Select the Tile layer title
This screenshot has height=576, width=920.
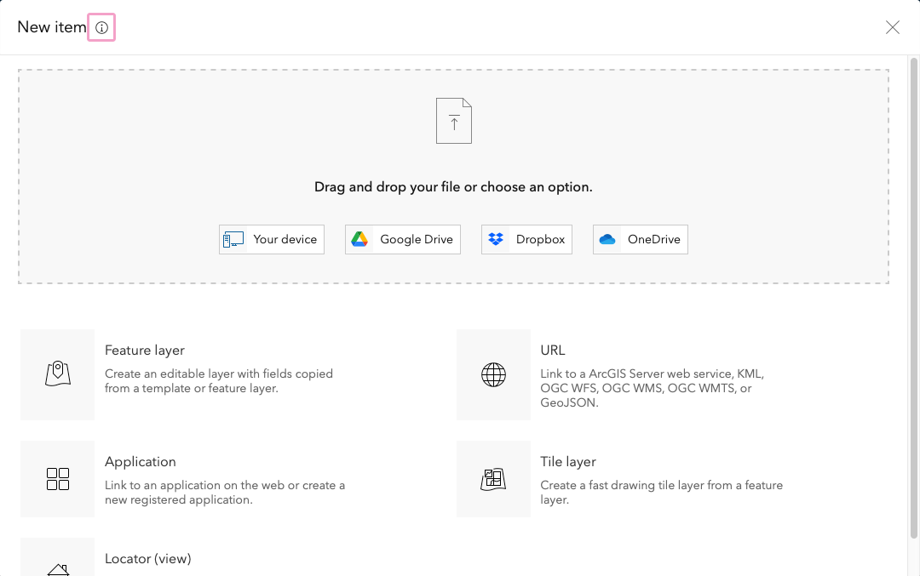568,462
